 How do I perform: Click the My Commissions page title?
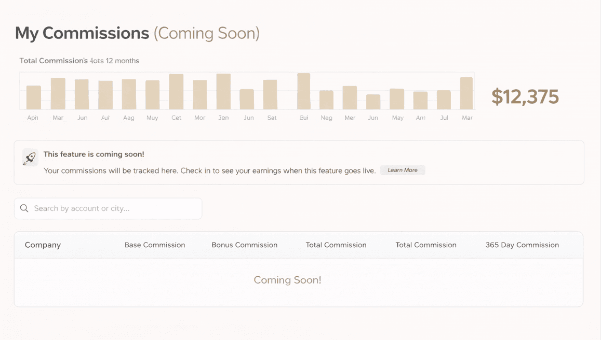tap(82, 33)
